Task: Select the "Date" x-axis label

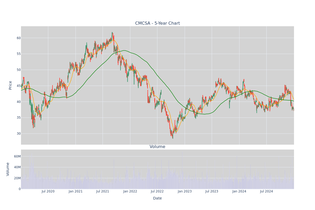Action: (157, 198)
